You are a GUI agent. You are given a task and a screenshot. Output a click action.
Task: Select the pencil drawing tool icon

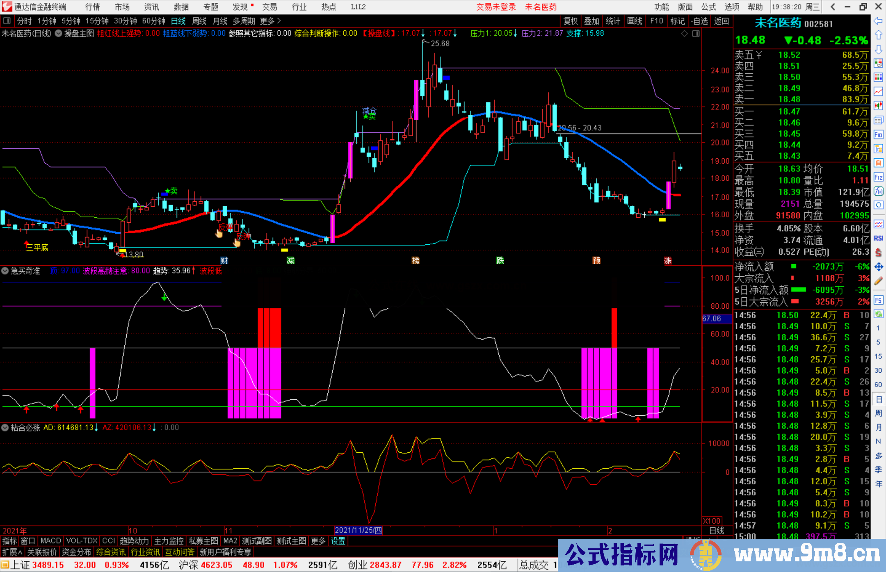coord(878,281)
